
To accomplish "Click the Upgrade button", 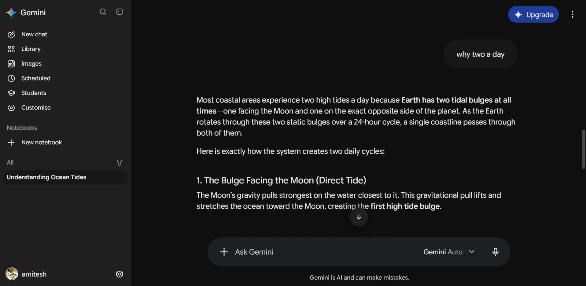I will tap(533, 15).
